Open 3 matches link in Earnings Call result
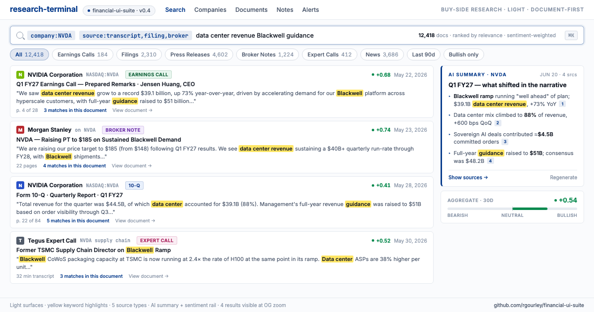Image resolution: width=594 pixels, height=312 pixels. (x=75, y=110)
